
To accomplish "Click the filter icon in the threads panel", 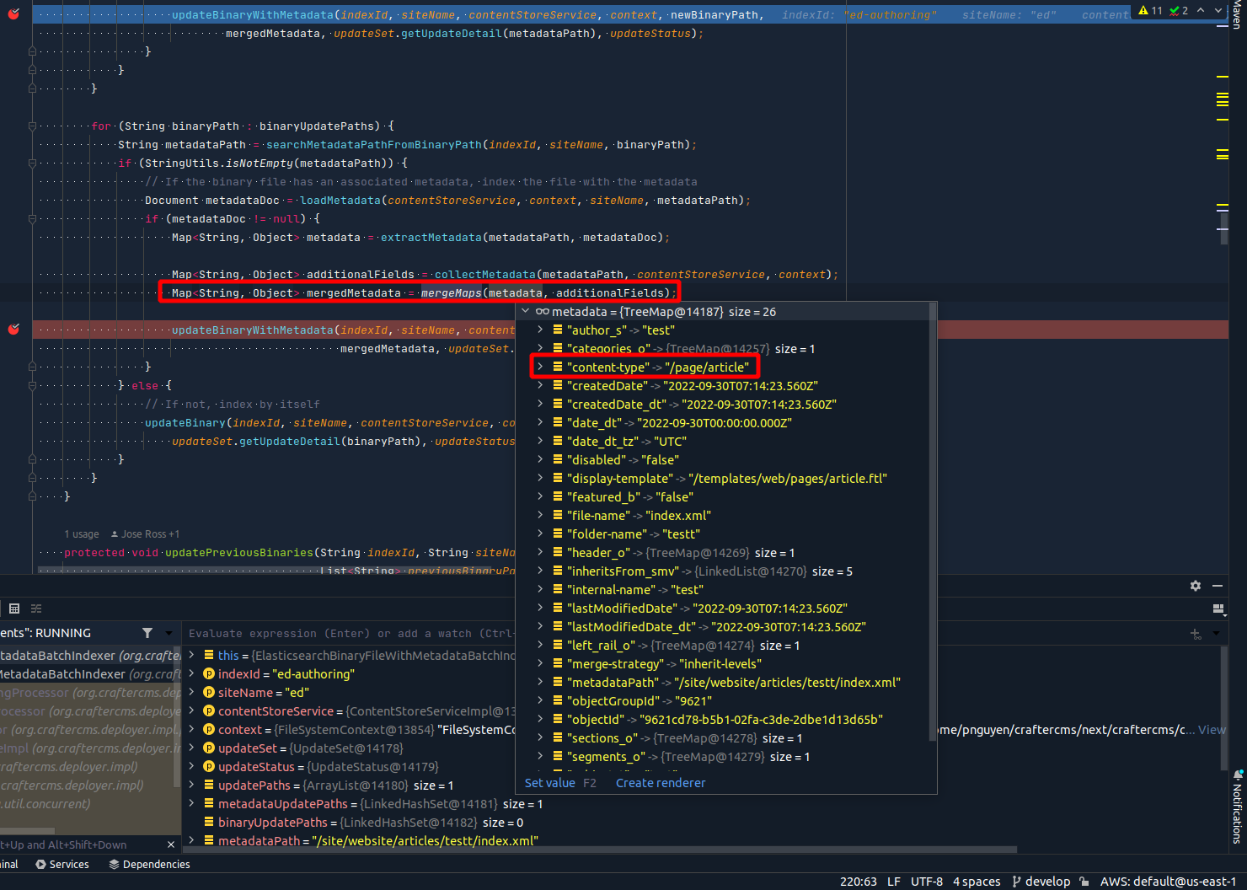I will click(147, 632).
